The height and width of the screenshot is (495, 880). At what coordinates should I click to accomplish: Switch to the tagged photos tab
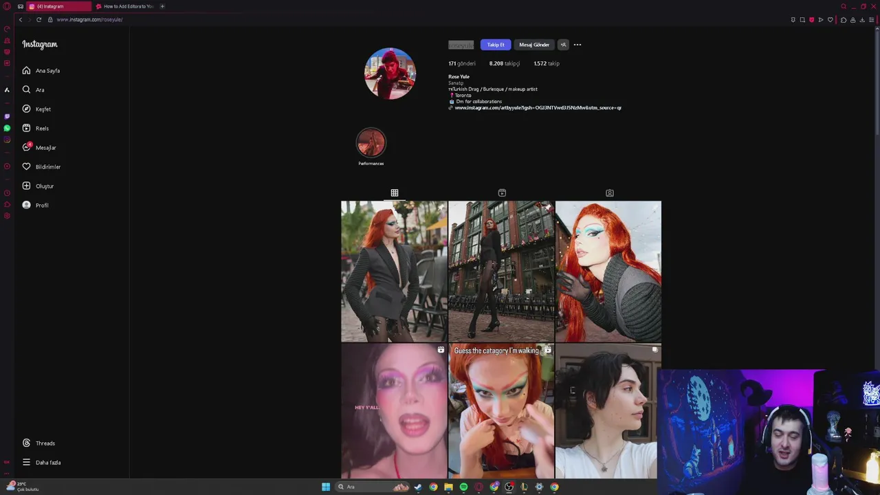(609, 193)
